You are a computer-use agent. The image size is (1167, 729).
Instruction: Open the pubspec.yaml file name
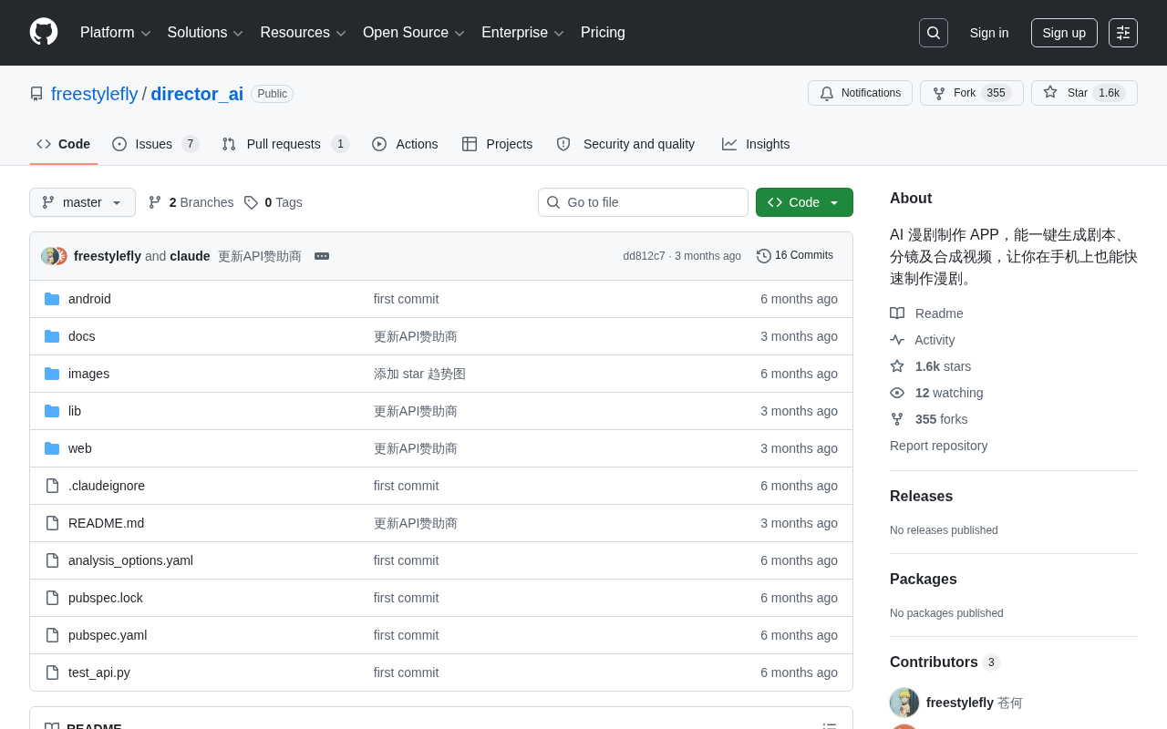click(108, 635)
